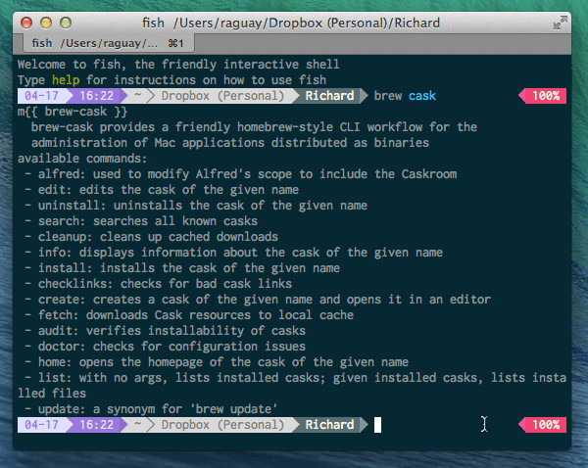Screen dimensions: 588x468
Task: Click 'Richard' segment in the top prompt
Action: click(x=329, y=96)
